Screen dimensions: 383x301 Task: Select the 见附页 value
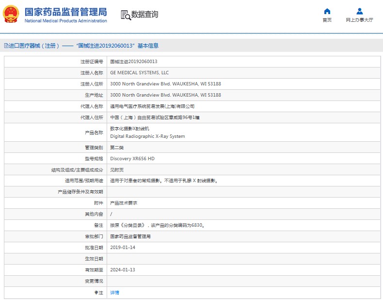[x=117, y=170]
